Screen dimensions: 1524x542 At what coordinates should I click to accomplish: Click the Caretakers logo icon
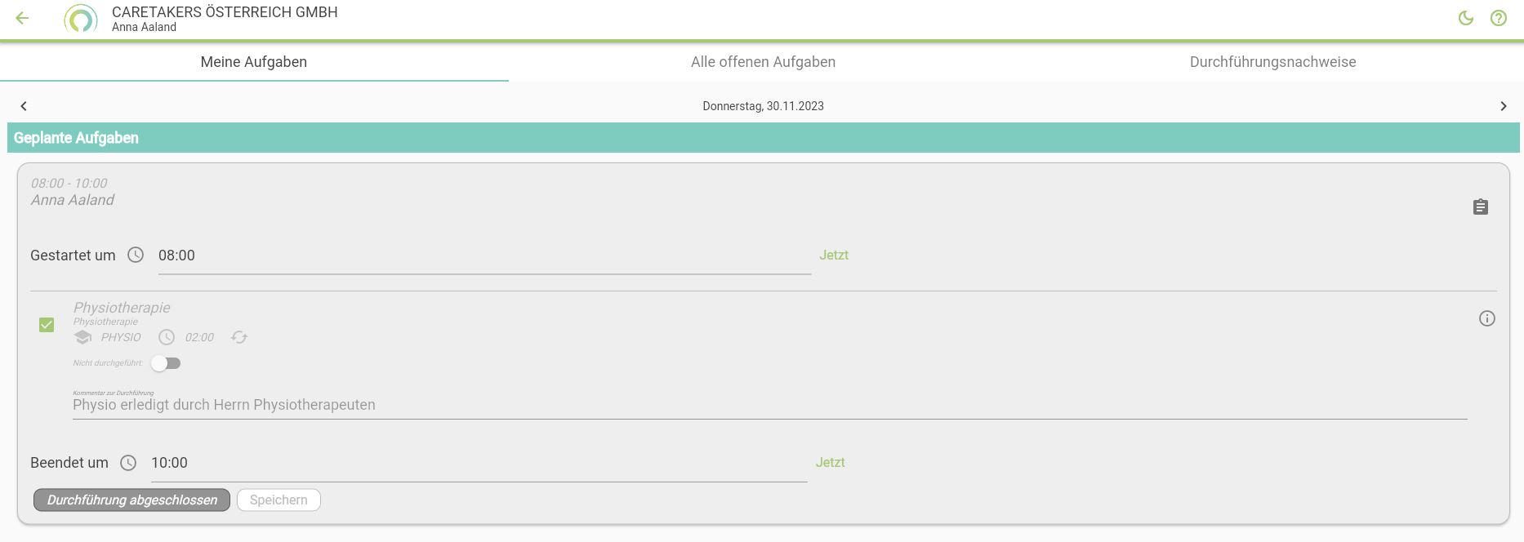click(x=80, y=19)
